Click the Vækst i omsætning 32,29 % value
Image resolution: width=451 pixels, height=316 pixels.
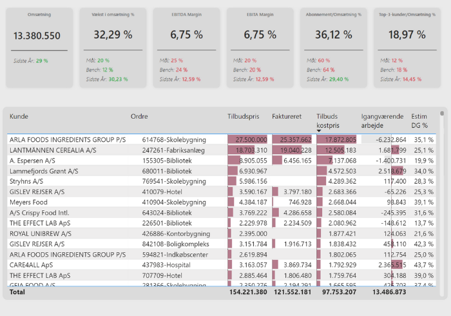[113, 35]
